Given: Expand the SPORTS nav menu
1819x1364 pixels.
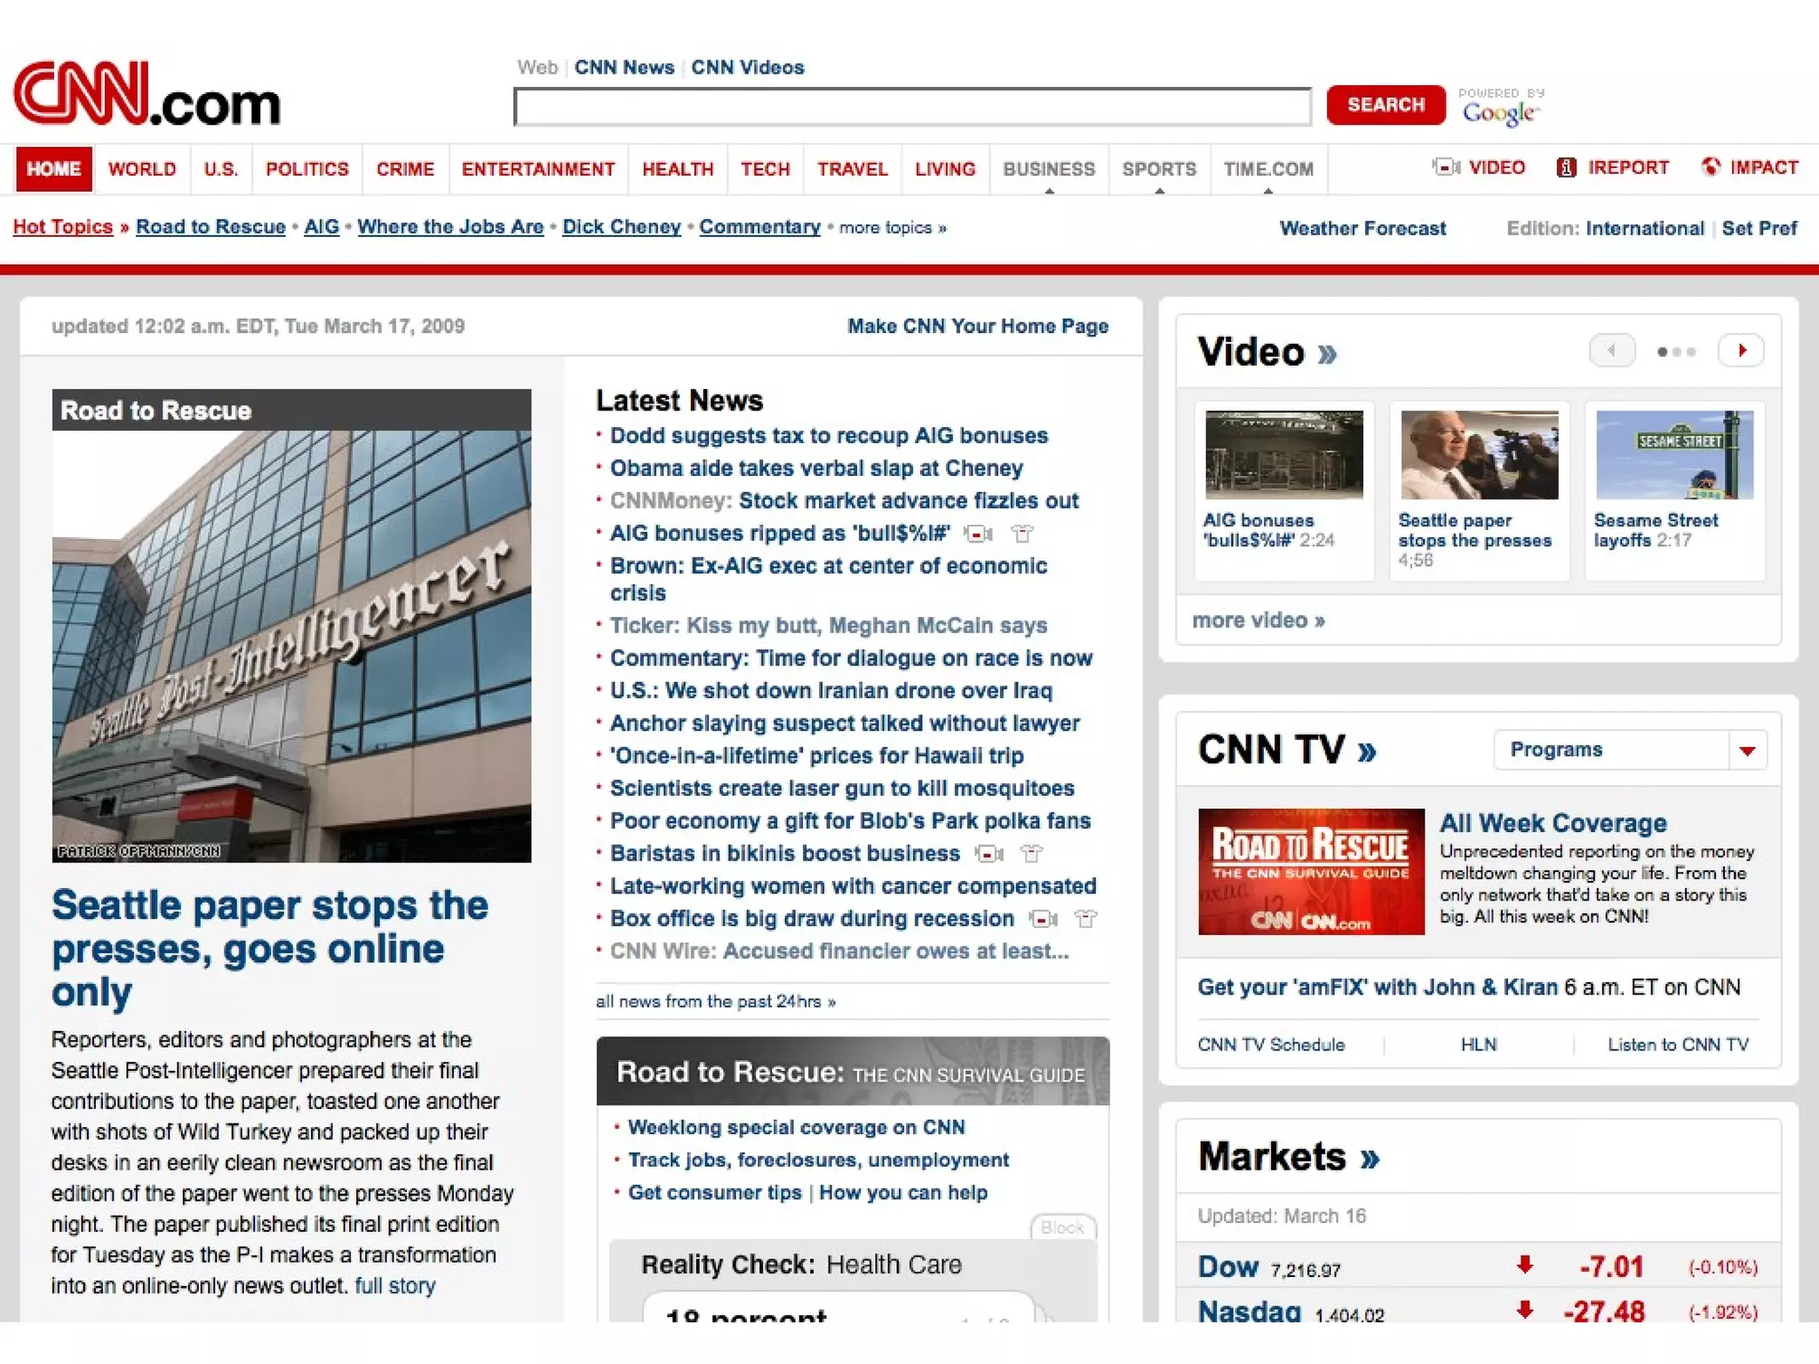Looking at the screenshot, I should click(x=1159, y=170).
